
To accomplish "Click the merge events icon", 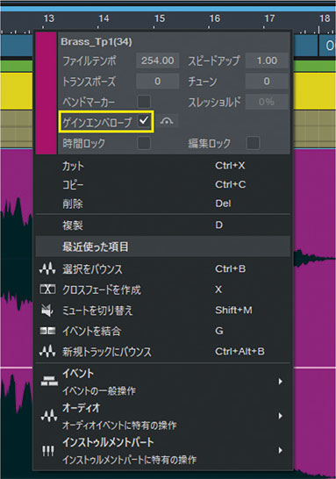I will (47, 331).
